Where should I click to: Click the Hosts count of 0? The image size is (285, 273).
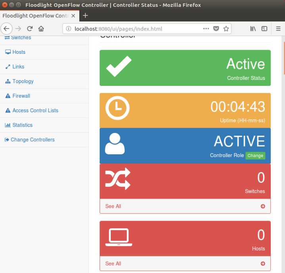261,235
